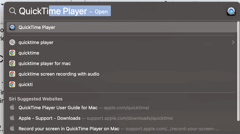Click the 'Siri Suggested Websites' heading
Viewport: 240px width, 134px height.
point(36,99)
